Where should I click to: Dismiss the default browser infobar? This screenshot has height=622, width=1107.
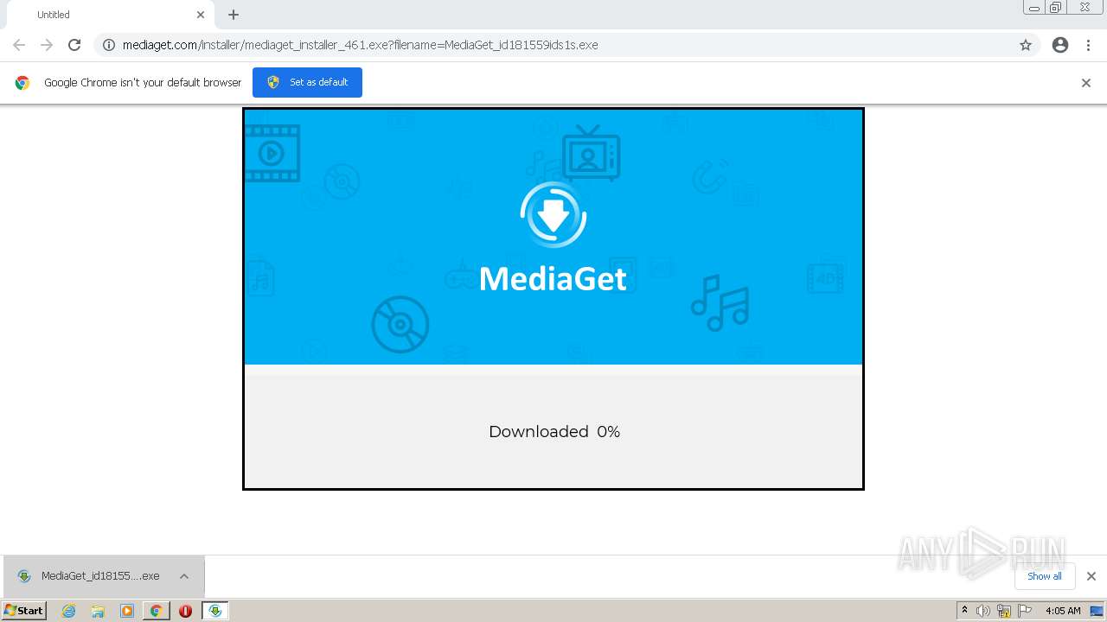(1086, 83)
